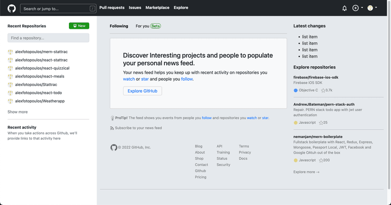Open Issues in the header
This screenshot has height=205, width=391.
[x=135, y=8]
